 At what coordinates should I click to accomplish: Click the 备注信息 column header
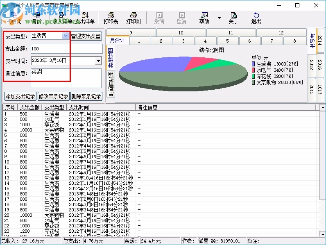(x=226, y=107)
